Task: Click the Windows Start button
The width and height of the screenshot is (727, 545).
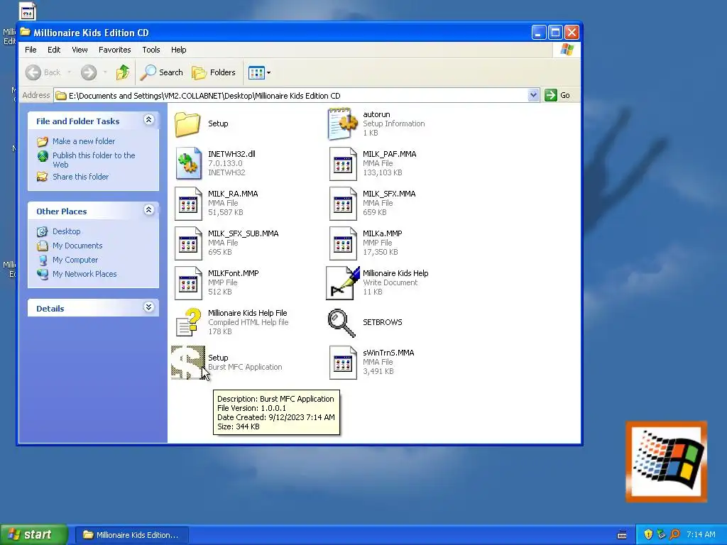Action: coord(34,534)
